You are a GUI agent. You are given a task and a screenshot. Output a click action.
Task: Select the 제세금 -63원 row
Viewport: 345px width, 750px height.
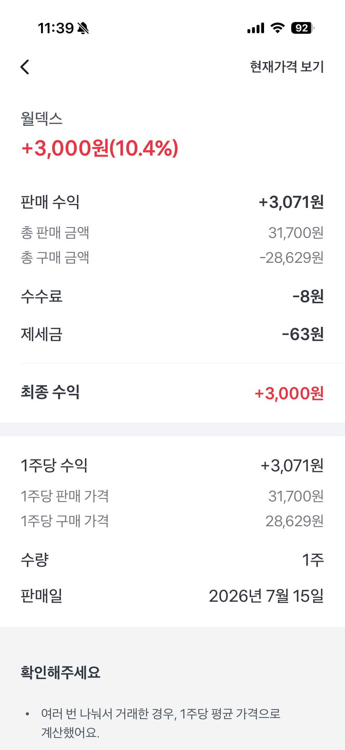[x=172, y=334]
